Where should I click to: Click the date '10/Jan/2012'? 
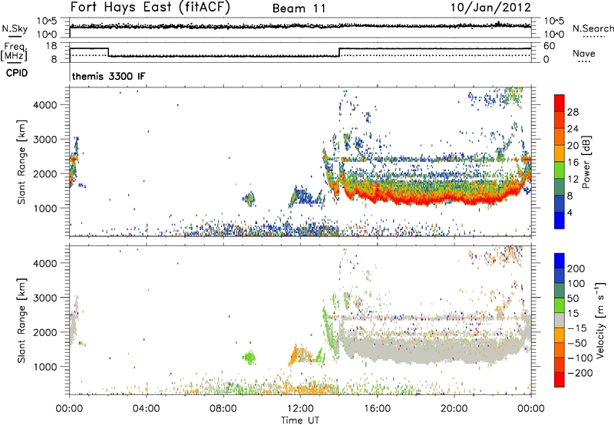pos(490,8)
